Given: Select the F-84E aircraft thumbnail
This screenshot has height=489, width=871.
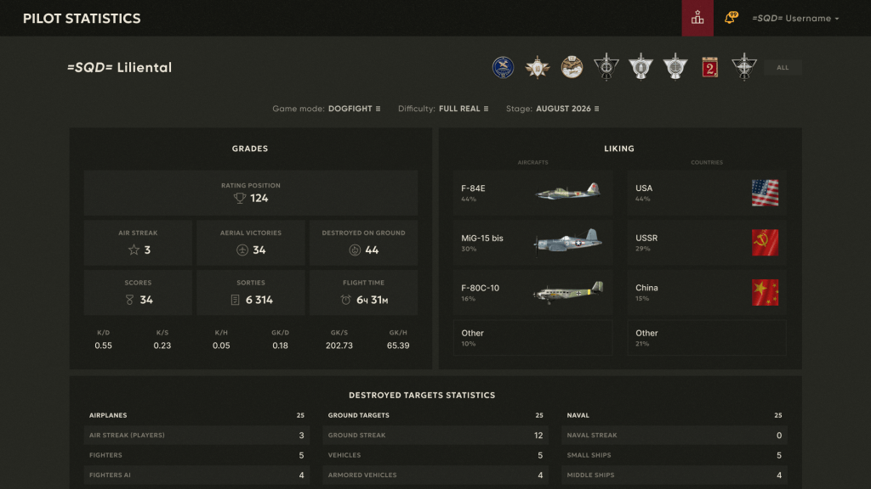Looking at the screenshot, I should (x=567, y=191).
